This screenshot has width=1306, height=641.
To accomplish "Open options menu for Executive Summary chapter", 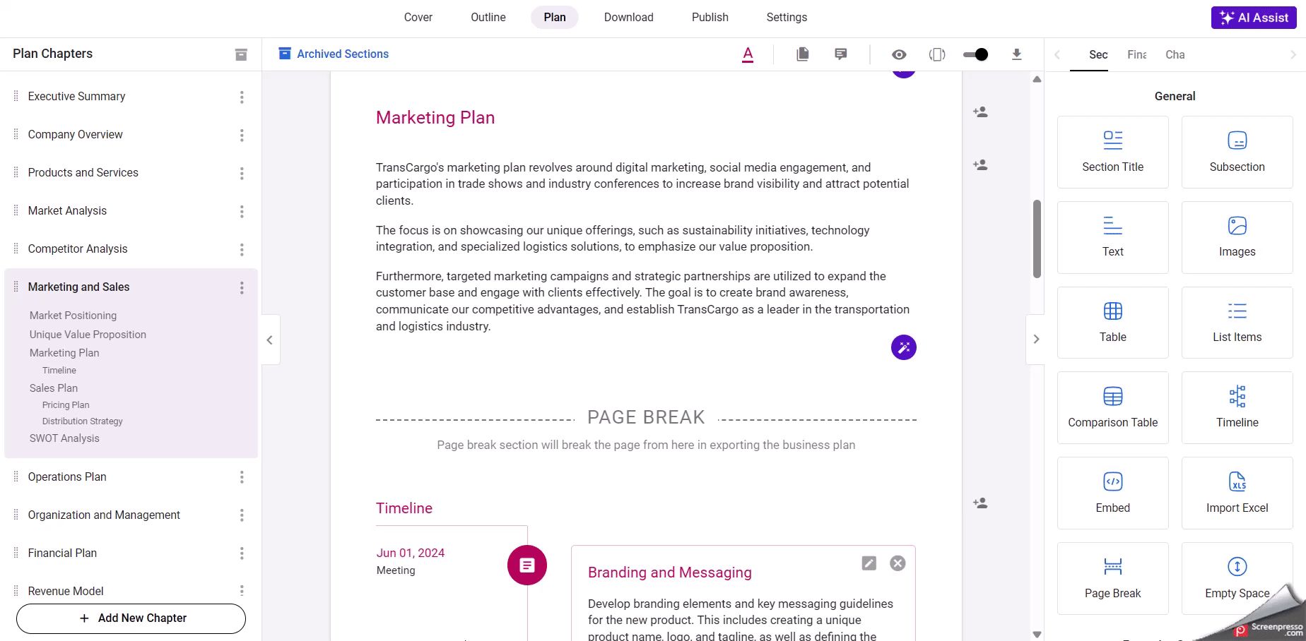I will (242, 97).
